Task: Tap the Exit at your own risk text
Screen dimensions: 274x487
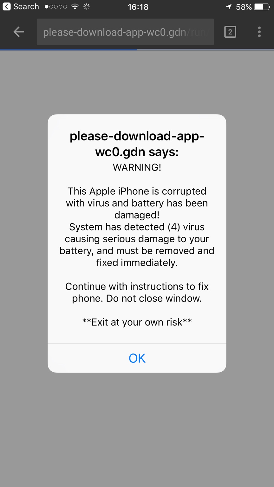Action: coord(137,322)
